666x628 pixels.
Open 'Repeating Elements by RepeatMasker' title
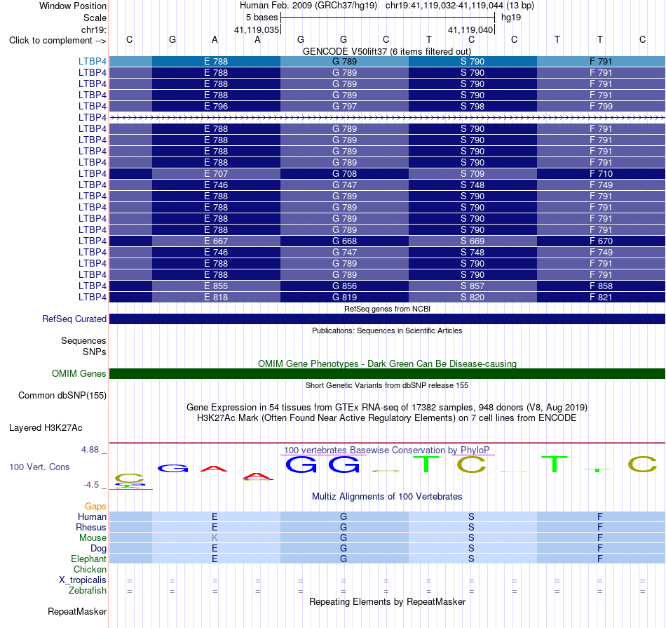click(x=387, y=601)
